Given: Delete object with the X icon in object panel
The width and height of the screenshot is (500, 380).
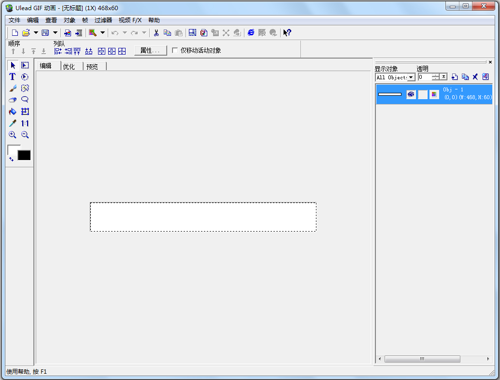Looking at the screenshot, I should [475, 76].
